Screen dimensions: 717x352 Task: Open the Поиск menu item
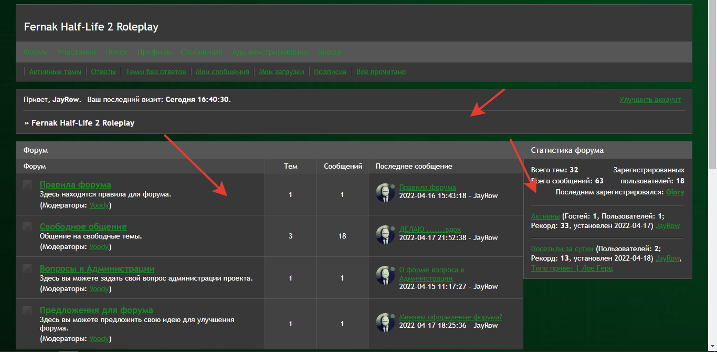(117, 52)
